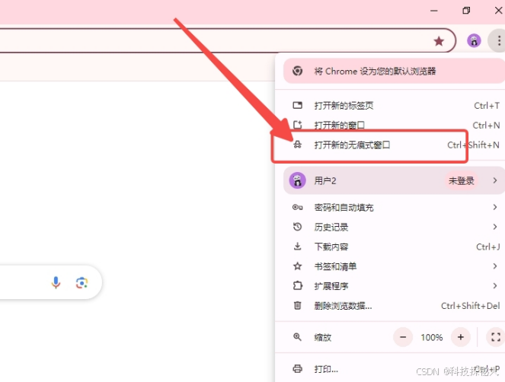This screenshot has width=505, height=382.
Task: Click the 未登录 sign-in badge
Action: tap(461, 180)
